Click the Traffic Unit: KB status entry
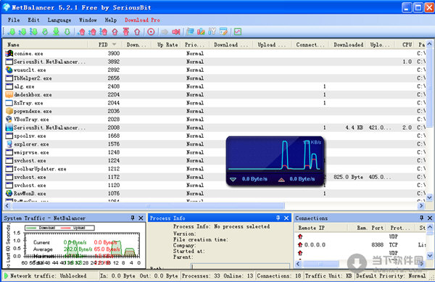This screenshot has width=435, height=282. tap(328, 275)
